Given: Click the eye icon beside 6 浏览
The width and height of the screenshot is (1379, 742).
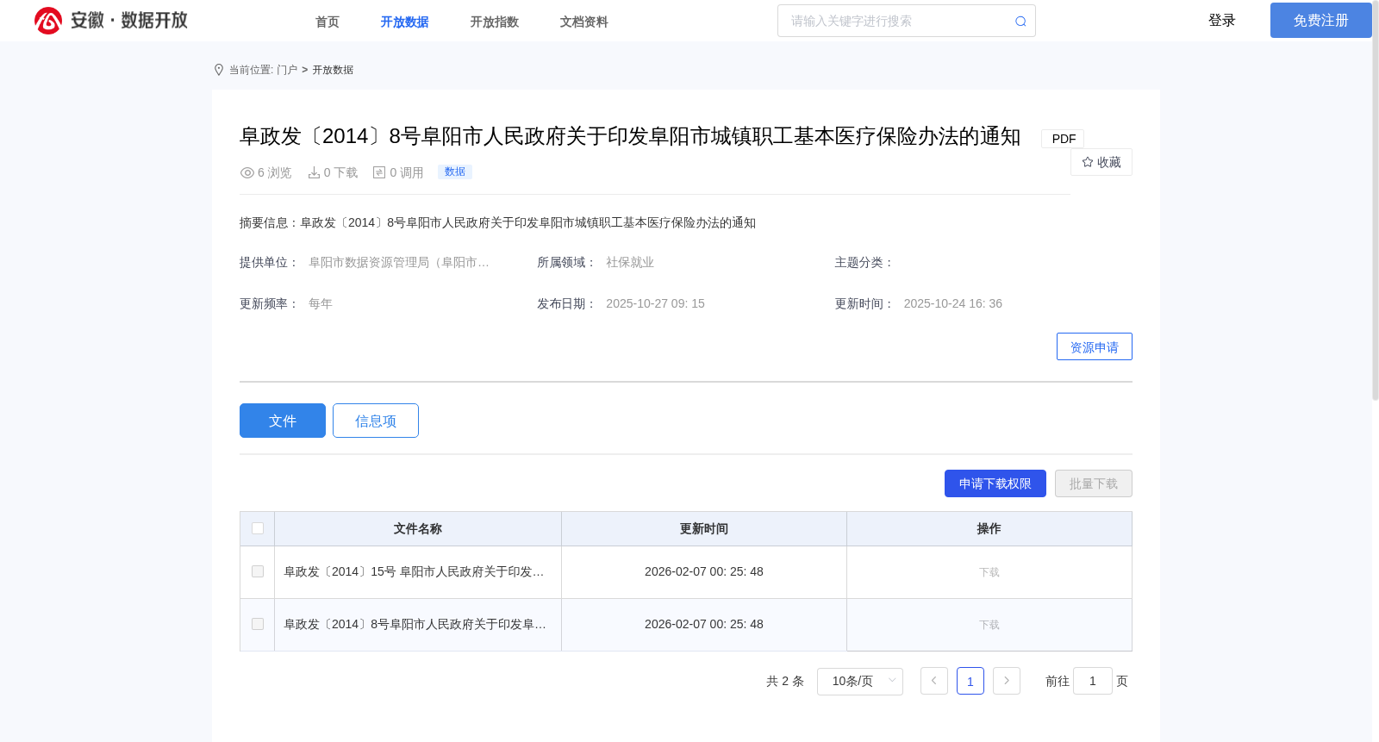Looking at the screenshot, I should tap(247, 172).
